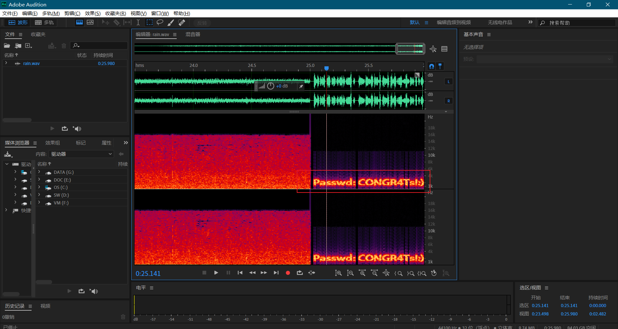The image size is (618, 329).
Task: Select the 编辑音频到视频 workspace
Action: 454,23
